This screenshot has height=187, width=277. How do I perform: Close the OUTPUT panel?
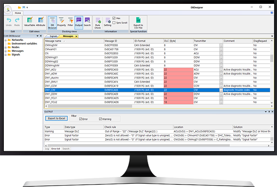coord(272,111)
